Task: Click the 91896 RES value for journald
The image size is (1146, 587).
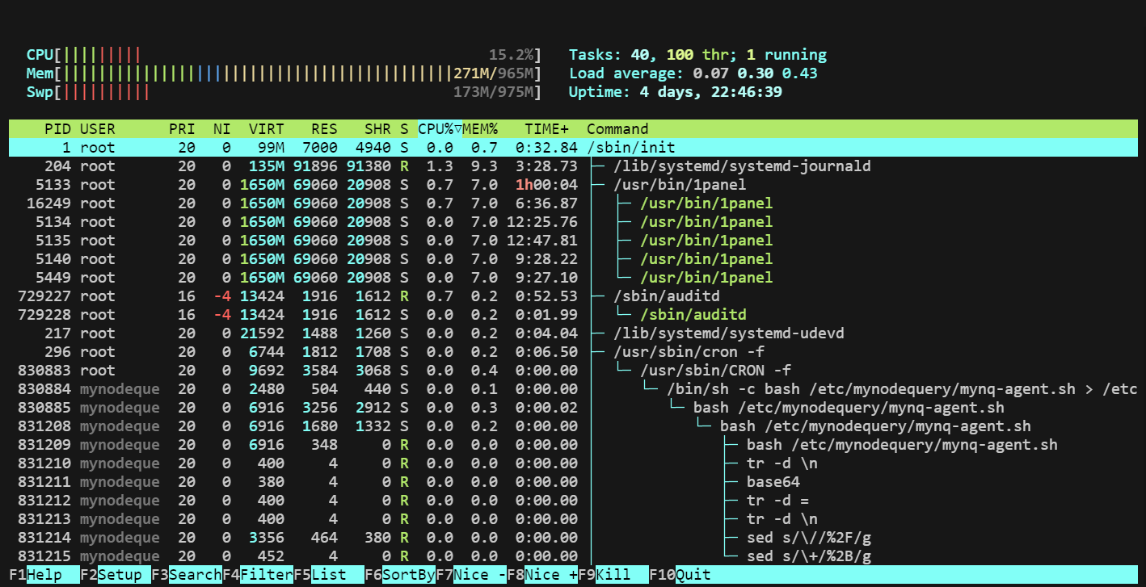Action: coord(315,166)
